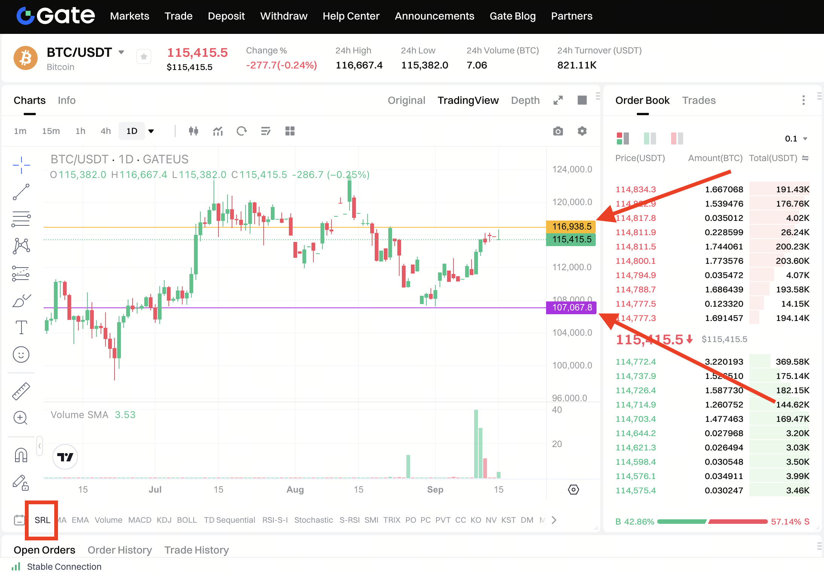
Task: Toggle the magnet snap mode
Action: [x=21, y=455]
